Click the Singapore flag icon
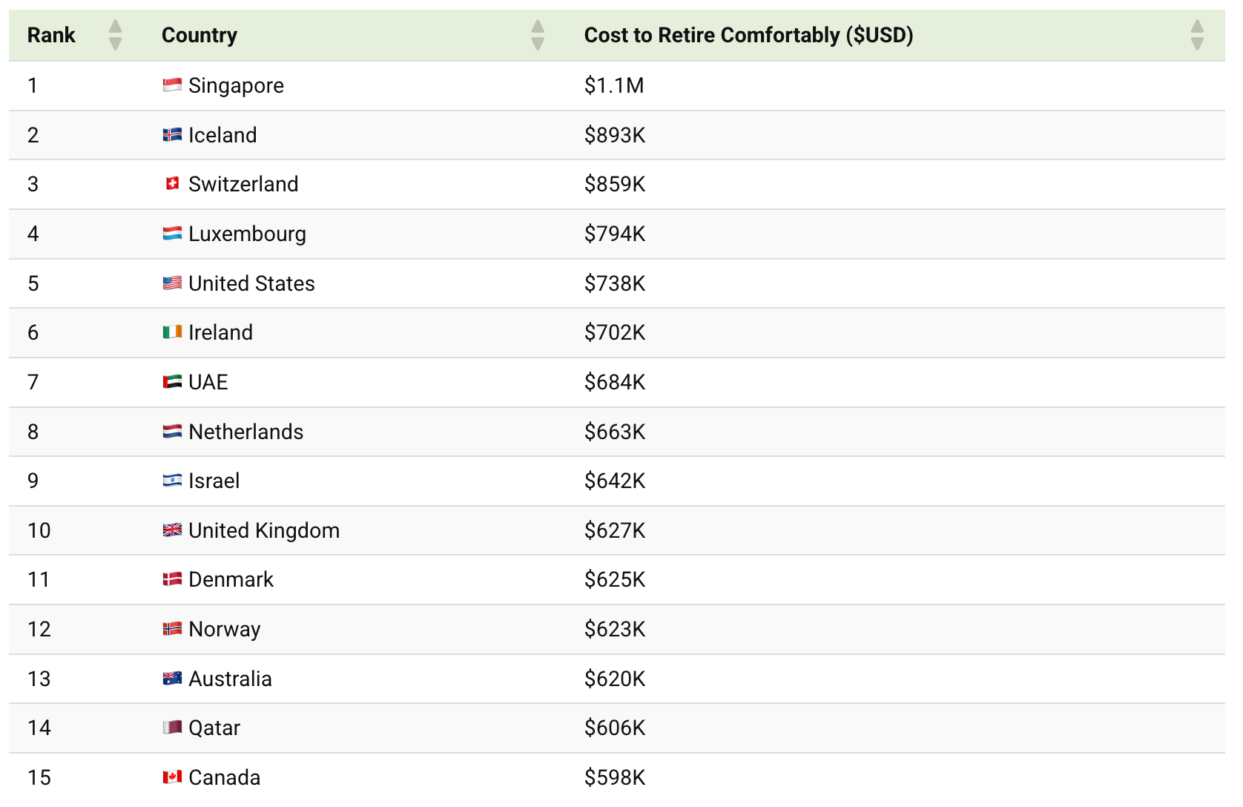 point(172,85)
